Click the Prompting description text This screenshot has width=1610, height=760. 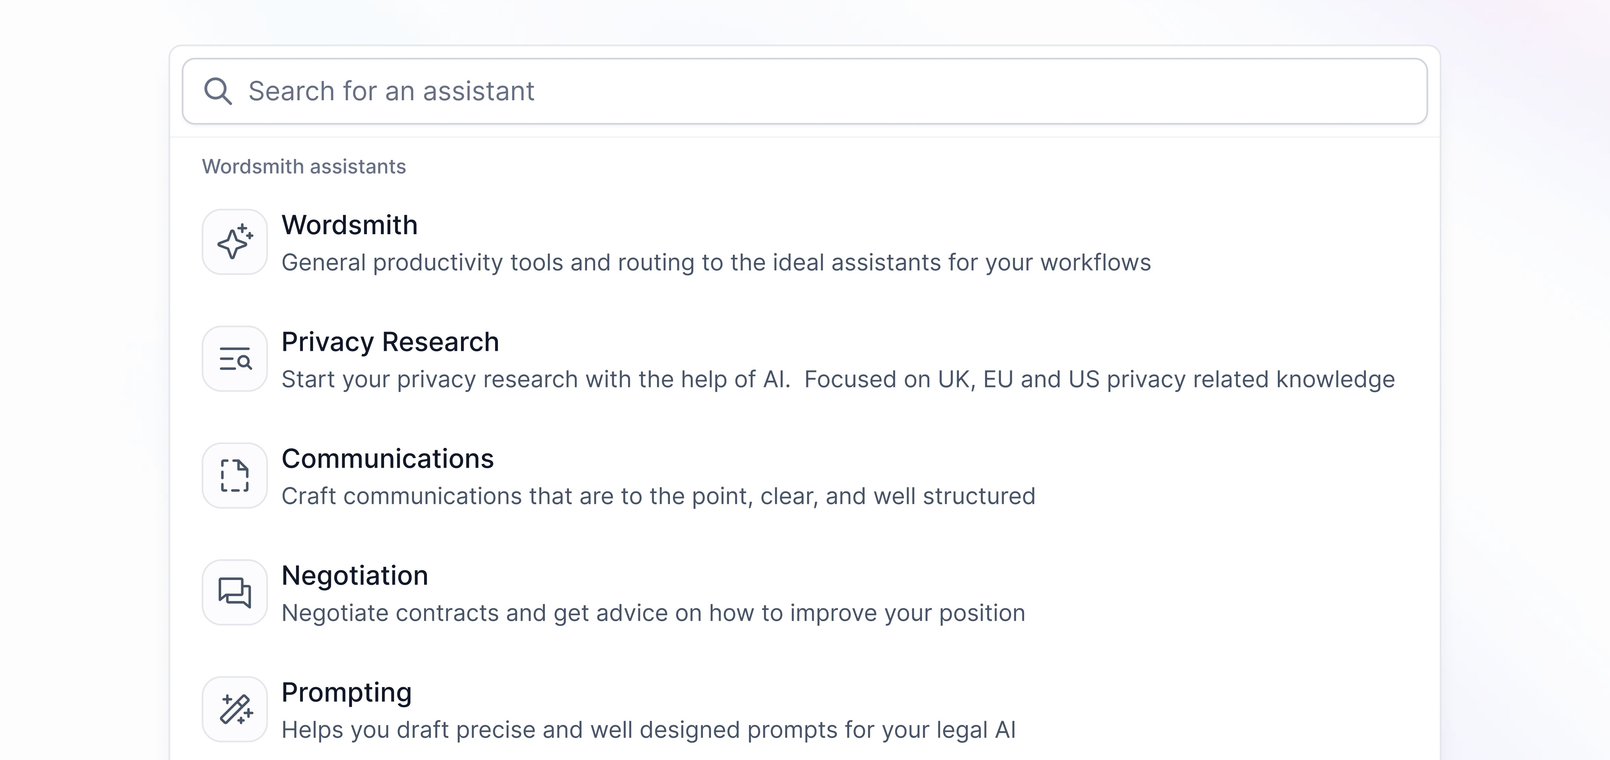point(649,729)
